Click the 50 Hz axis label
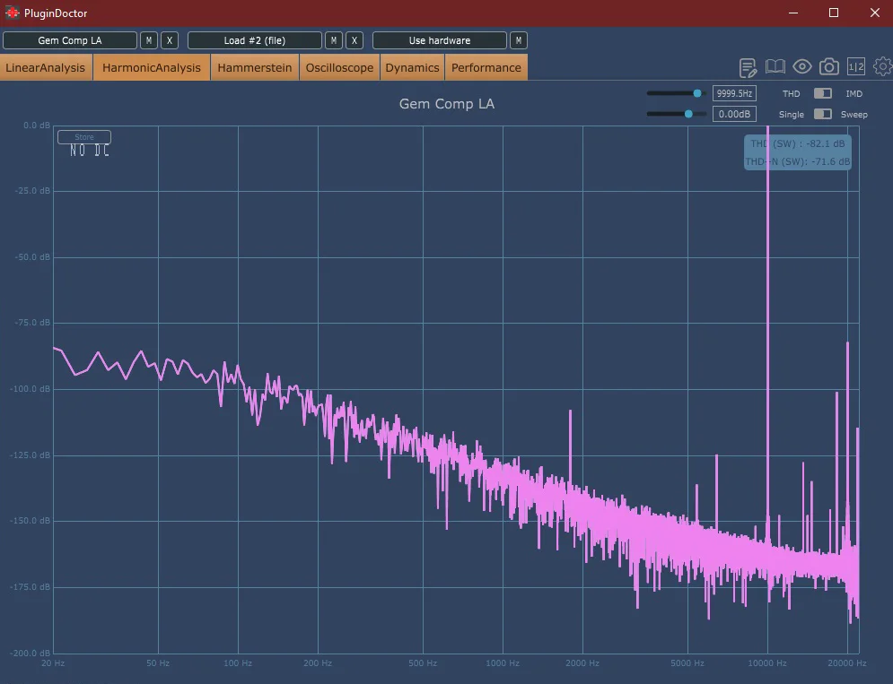This screenshot has width=893, height=684. [x=158, y=663]
